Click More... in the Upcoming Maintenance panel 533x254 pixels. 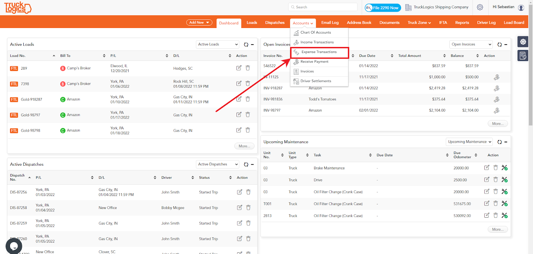(x=498, y=229)
